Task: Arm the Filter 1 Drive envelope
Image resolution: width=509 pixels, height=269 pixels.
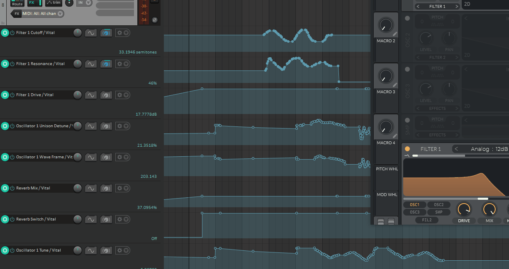Action: click(5, 95)
